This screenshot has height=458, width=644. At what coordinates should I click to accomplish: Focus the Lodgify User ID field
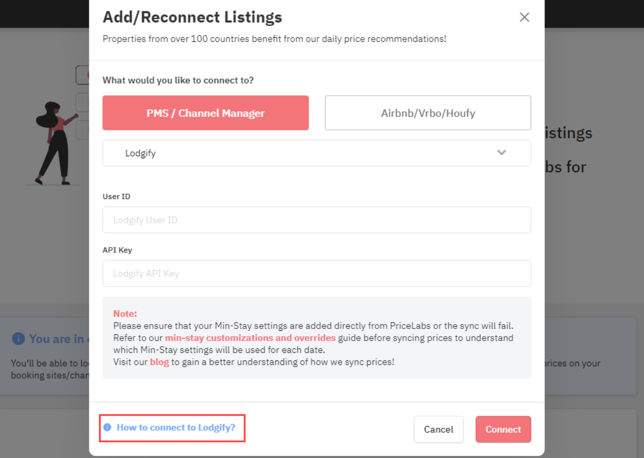point(317,220)
